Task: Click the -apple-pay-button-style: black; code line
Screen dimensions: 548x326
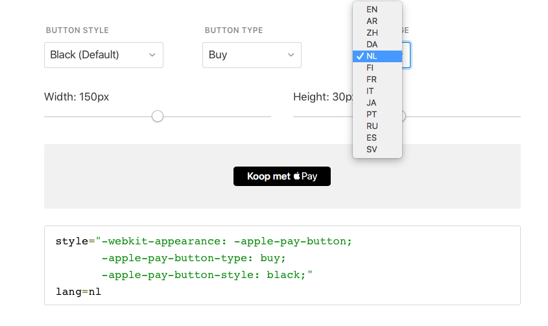Action: (207, 275)
